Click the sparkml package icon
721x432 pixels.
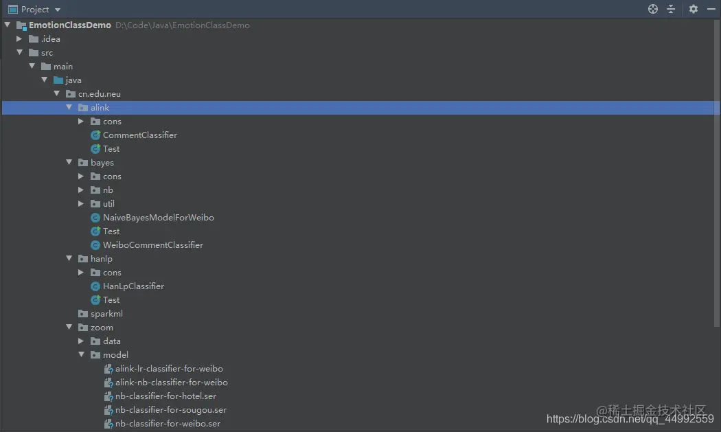83,314
